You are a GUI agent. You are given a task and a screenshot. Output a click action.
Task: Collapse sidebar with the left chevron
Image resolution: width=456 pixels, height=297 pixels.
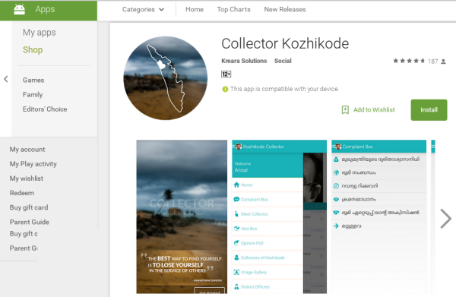coord(6,79)
